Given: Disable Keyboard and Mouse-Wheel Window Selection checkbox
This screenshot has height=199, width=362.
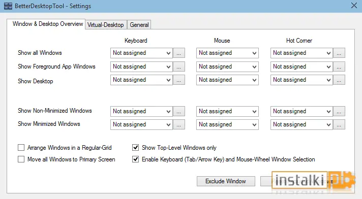Looking at the screenshot, I should [x=136, y=159].
